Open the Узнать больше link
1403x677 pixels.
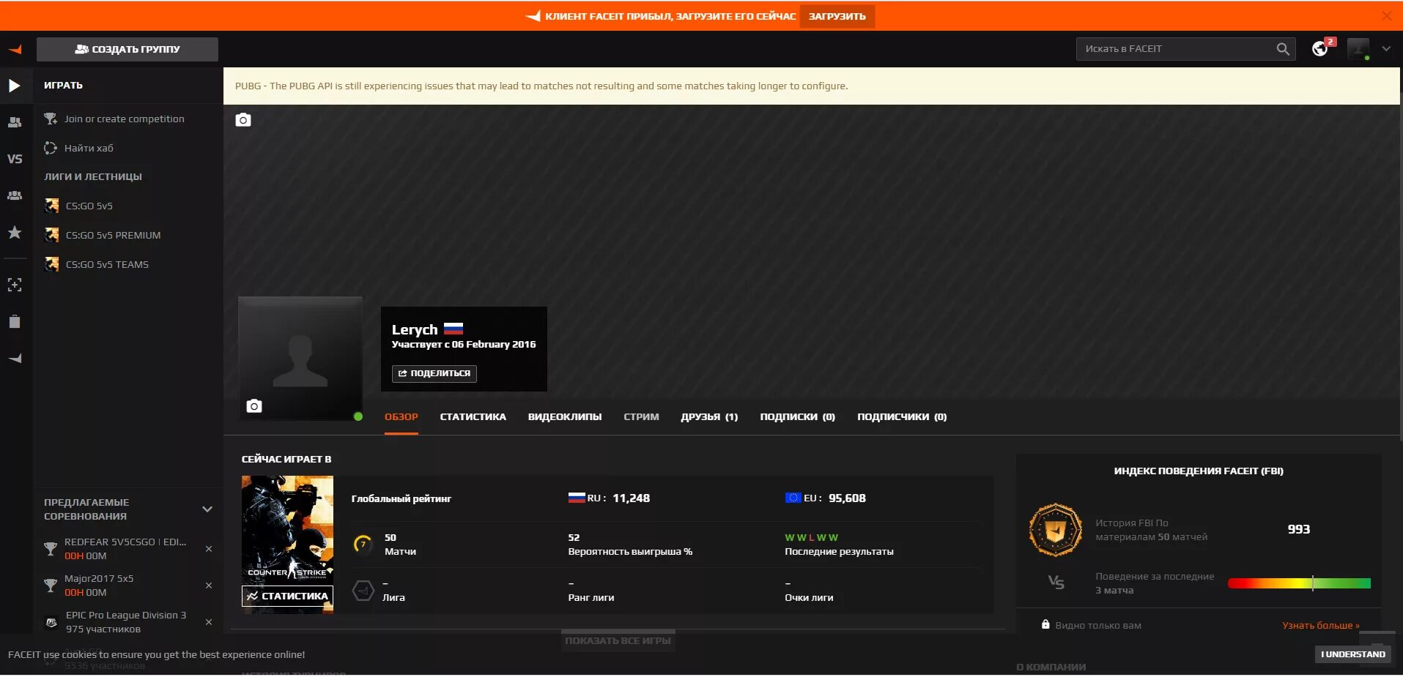pos(1320,625)
